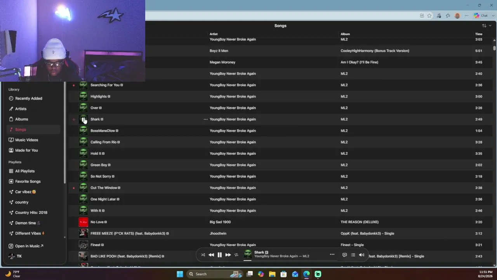Click the taskbar Search box

215,274
